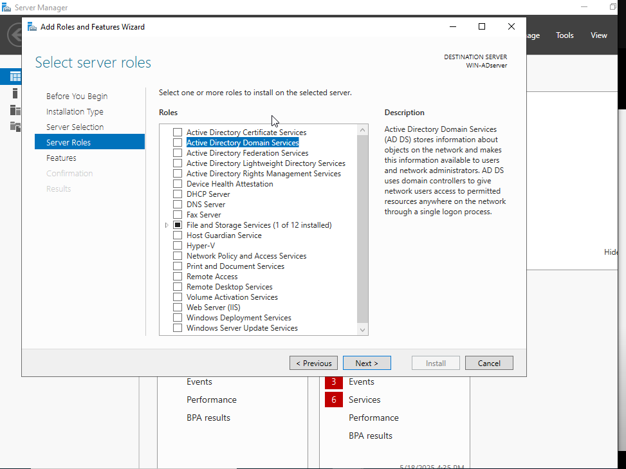Click the Previous button
626x469 pixels.
(313, 362)
